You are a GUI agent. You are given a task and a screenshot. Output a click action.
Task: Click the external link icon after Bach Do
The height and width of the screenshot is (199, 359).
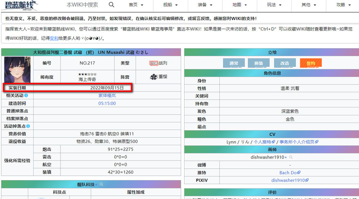(299, 172)
